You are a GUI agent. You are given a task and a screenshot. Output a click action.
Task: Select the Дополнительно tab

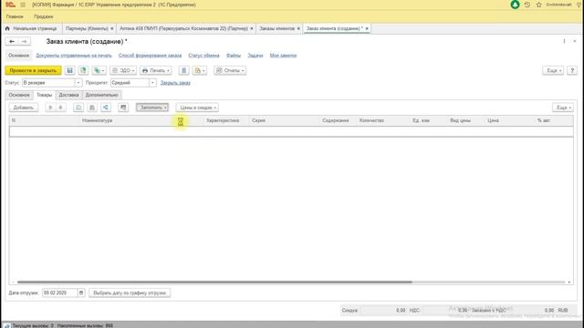pyautogui.click(x=101, y=95)
